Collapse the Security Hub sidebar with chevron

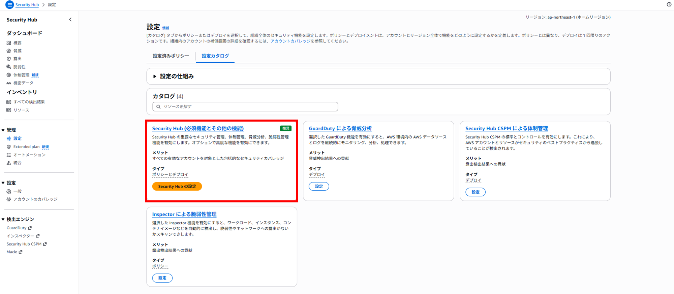pos(70,20)
